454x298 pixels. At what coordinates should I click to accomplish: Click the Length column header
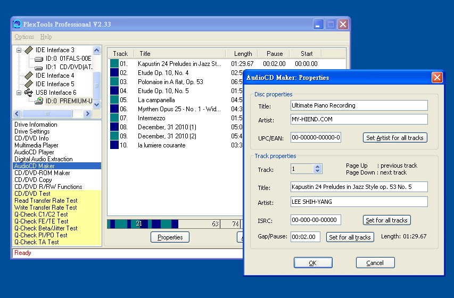pos(243,54)
